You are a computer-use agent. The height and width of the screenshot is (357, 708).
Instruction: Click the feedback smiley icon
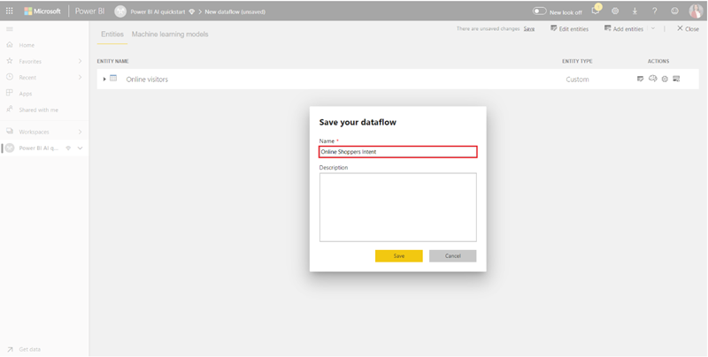pyautogui.click(x=674, y=11)
